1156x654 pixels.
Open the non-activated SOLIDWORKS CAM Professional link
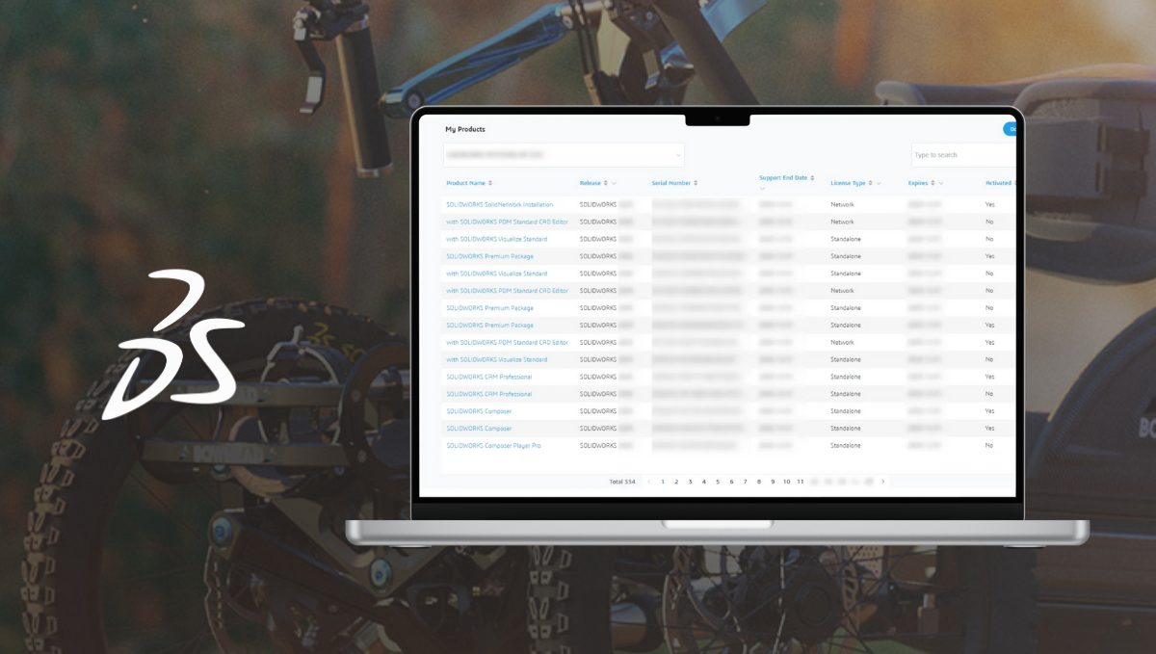click(x=488, y=394)
